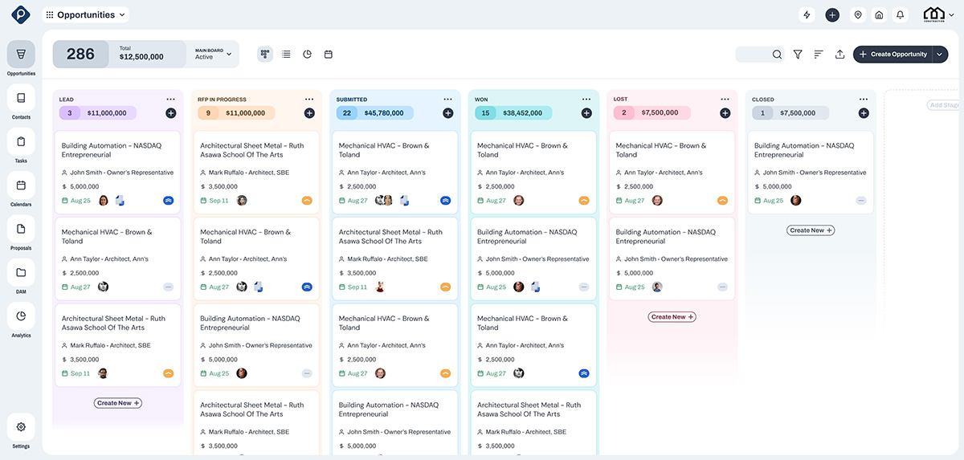Screen dimensions: 964x460
Task: Open DAM from the sidebar
Action: [x=21, y=272]
